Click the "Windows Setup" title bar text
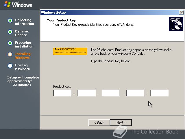Screen dimensions: 185x139 53,12
